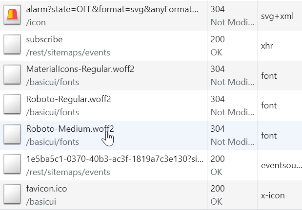Click the red alarm siren icon

coord(12,16)
